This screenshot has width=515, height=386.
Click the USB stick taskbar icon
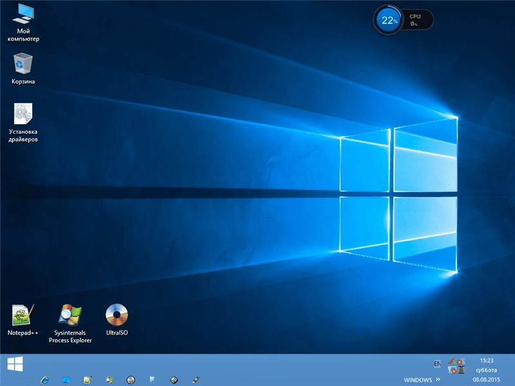(x=196, y=380)
